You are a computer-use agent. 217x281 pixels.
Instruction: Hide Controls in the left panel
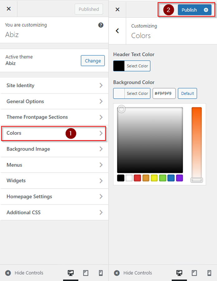pyautogui.click(x=25, y=273)
